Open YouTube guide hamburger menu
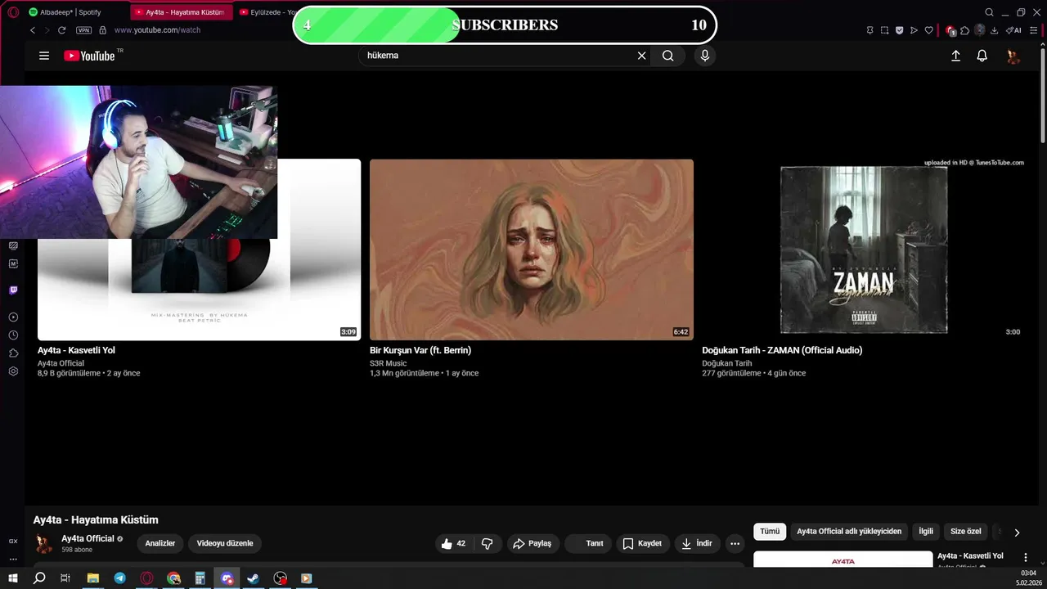 [x=44, y=56]
